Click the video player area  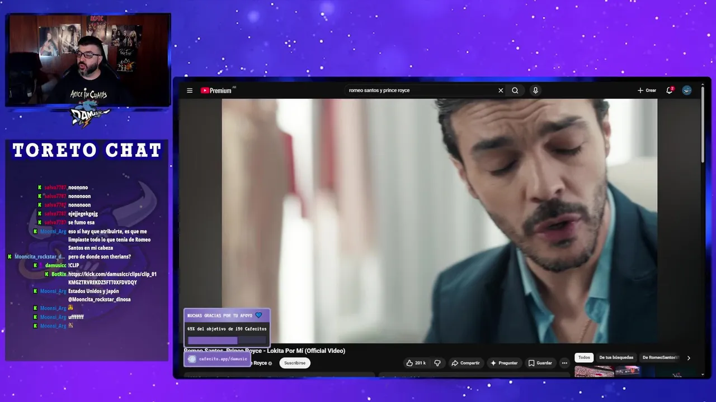[x=439, y=221]
